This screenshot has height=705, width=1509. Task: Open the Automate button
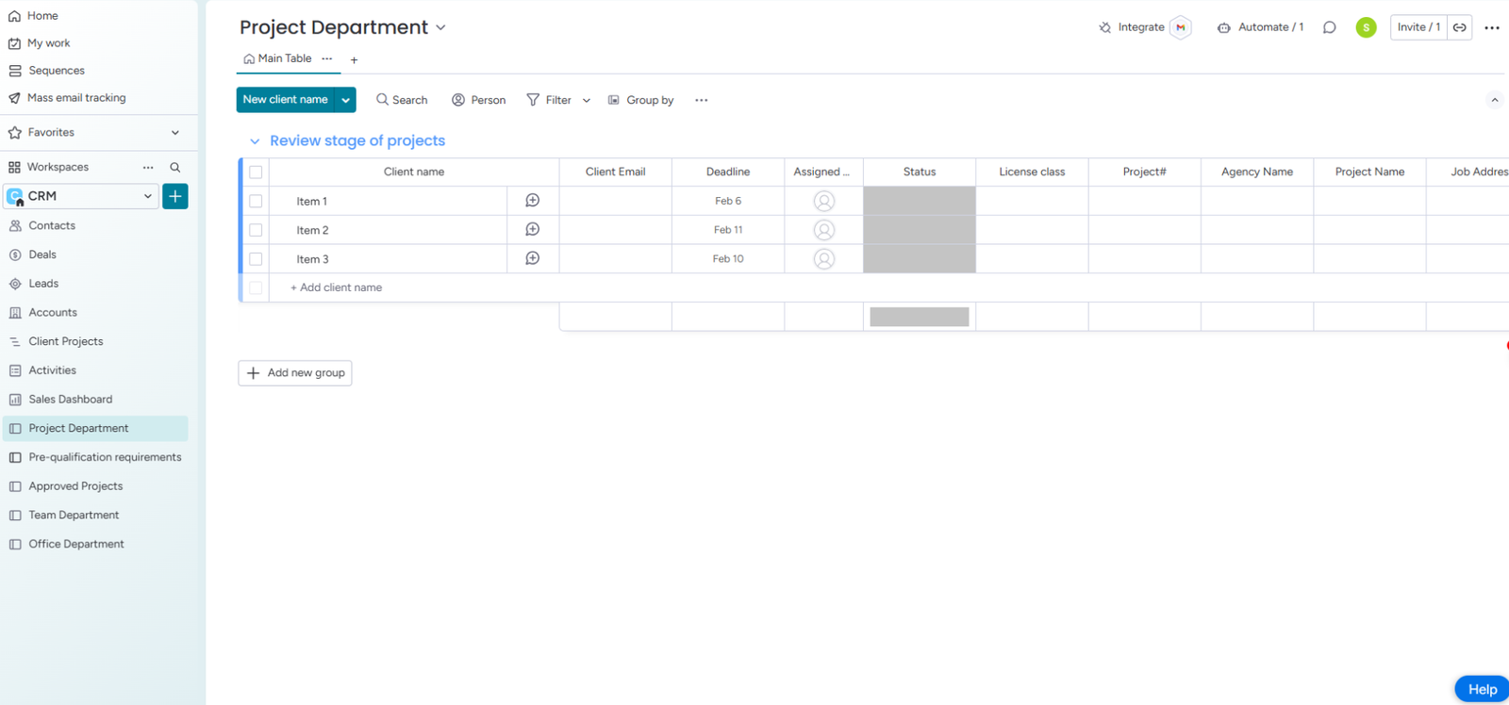(x=1260, y=27)
